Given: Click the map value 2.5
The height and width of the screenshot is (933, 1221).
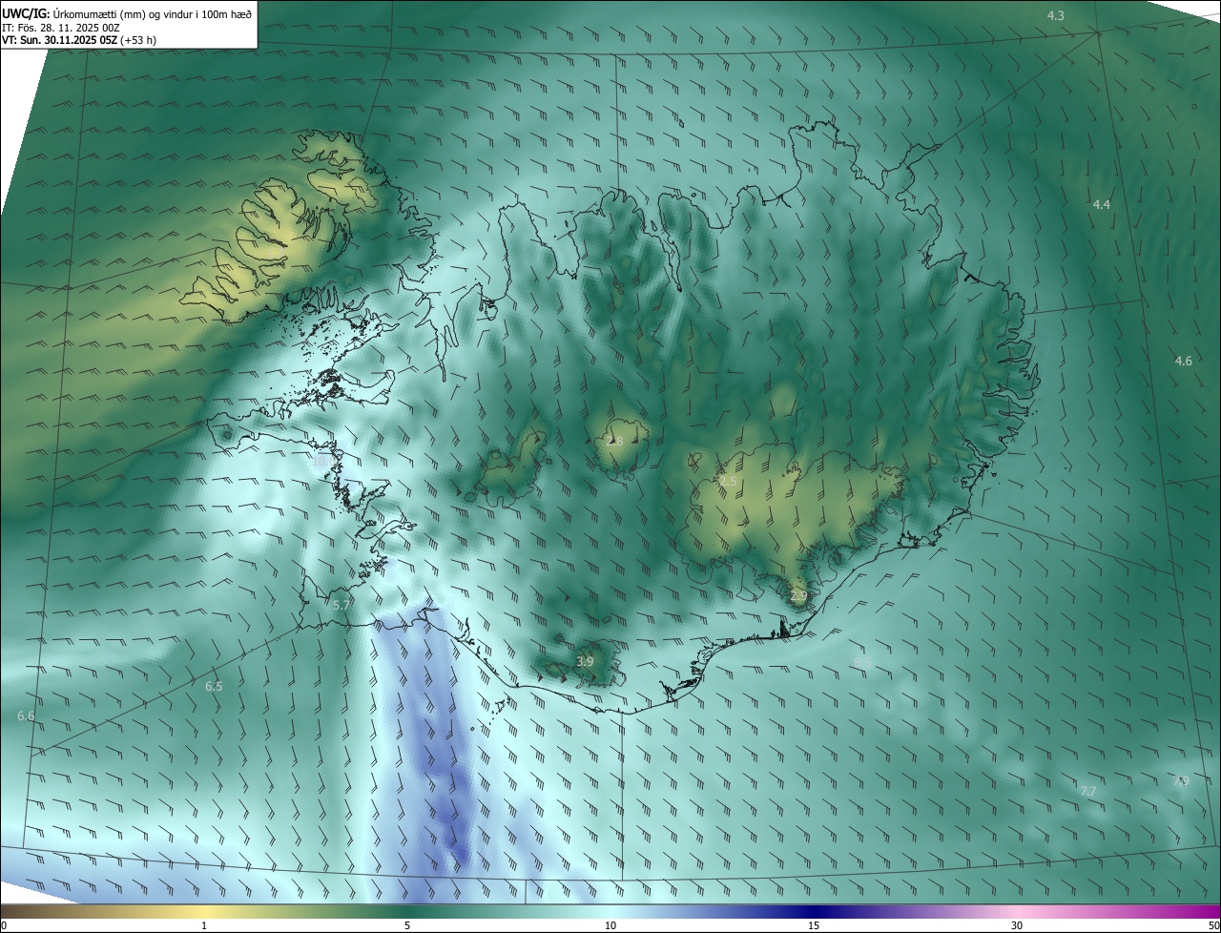Looking at the screenshot, I should [x=728, y=482].
